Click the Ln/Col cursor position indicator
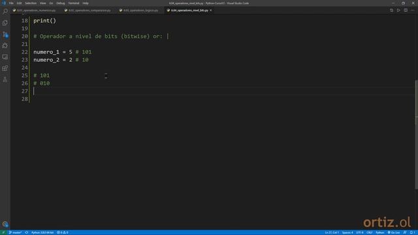This screenshot has height=235, width=418. coord(332,232)
